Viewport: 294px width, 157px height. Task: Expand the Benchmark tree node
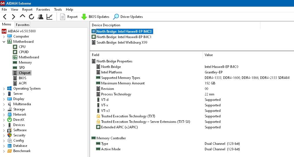tap(4, 151)
